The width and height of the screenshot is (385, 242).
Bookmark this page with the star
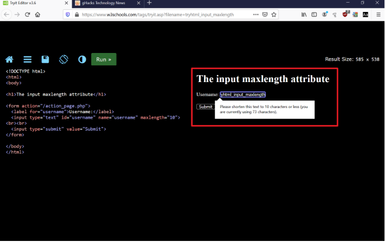274,15
